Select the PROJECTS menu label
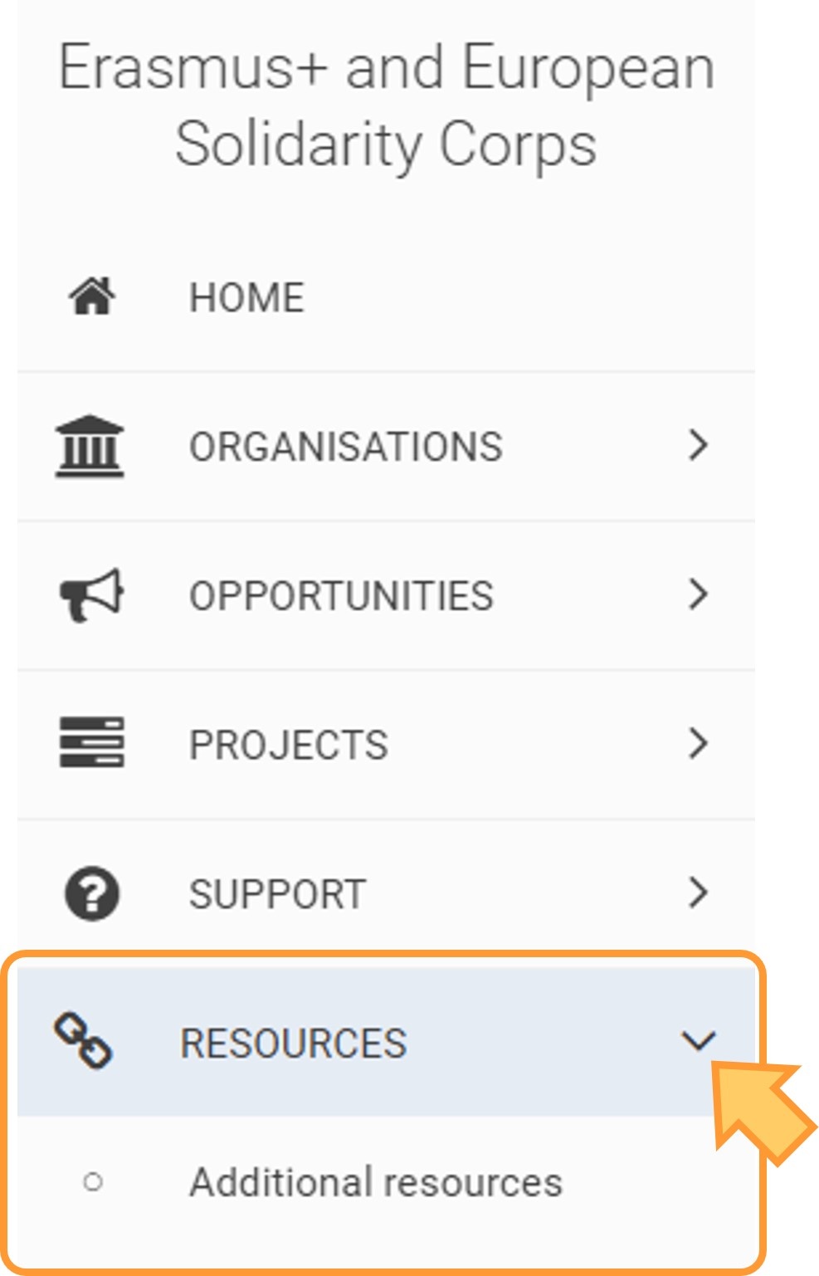This screenshot has height=1276, width=819. tap(289, 745)
